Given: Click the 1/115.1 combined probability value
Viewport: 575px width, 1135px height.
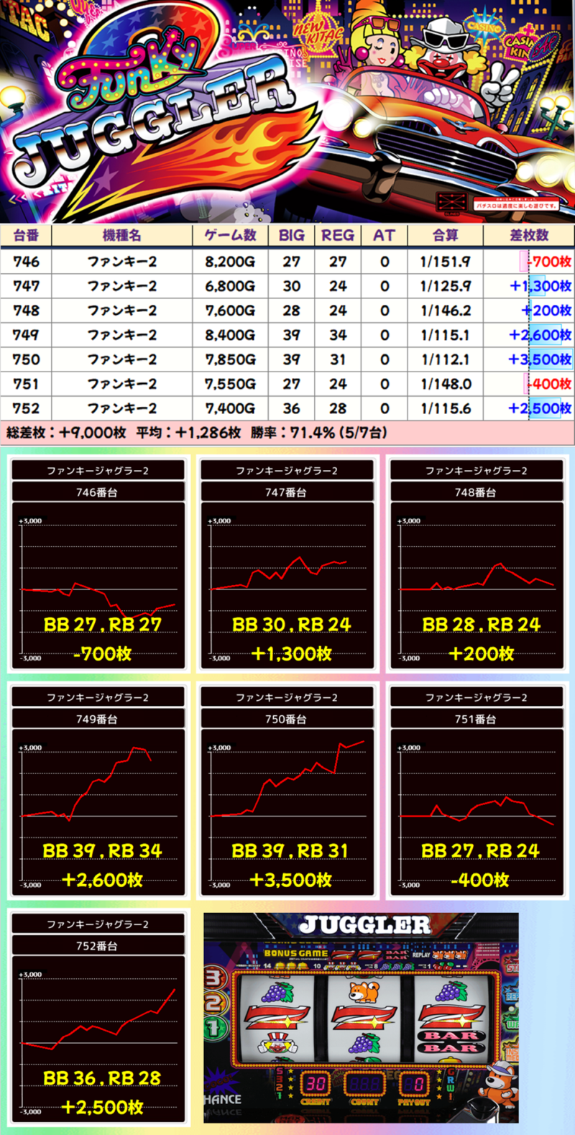Looking at the screenshot, I should click(x=446, y=335).
